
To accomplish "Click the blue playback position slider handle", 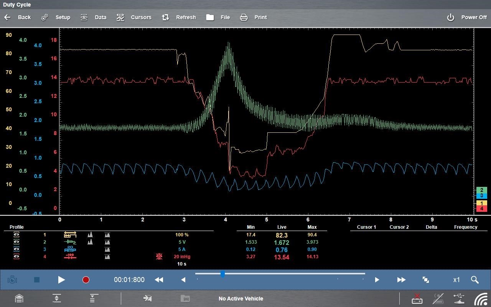I will coord(222,274).
